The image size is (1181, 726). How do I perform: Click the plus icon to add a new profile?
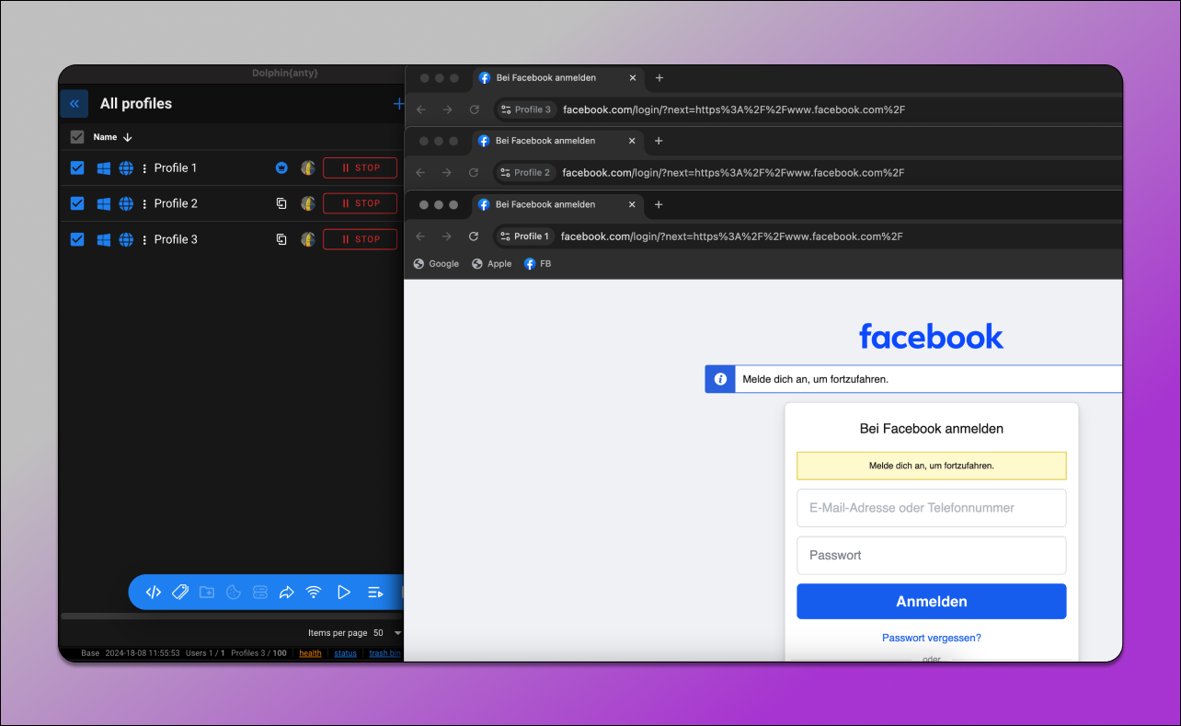pos(399,104)
